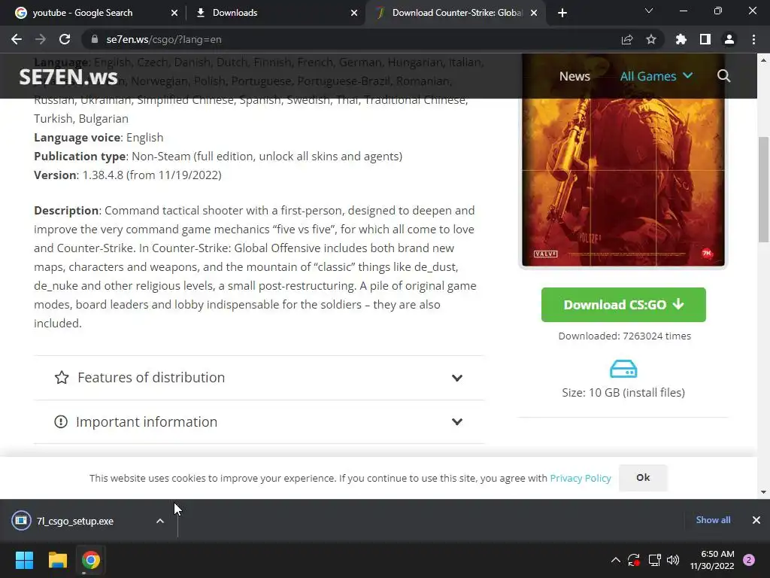
Task: Click the exclamation icon beside Important information
Action: [x=61, y=421]
